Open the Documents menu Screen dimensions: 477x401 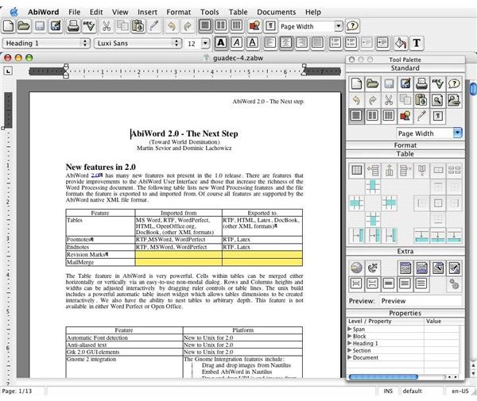(x=276, y=12)
